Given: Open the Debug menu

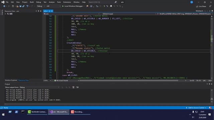Looking at the screenshot, I should click(38, 2).
